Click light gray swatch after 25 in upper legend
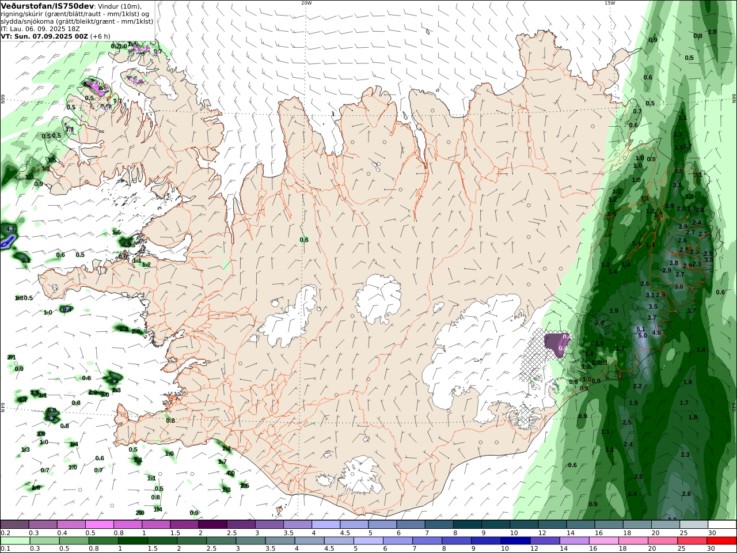The height and width of the screenshot is (553, 737). 694,525
